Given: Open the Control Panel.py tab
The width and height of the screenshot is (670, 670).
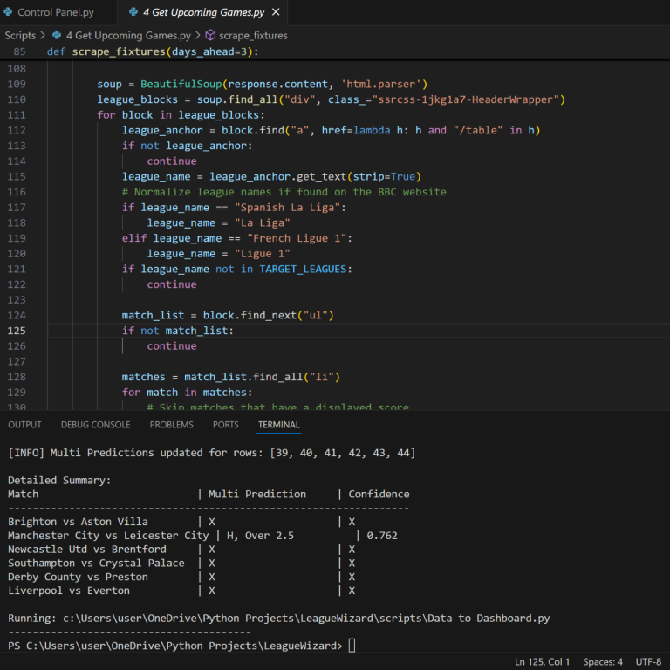Looking at the screenshot, I should pyautogui.click(x=56, y=12).
